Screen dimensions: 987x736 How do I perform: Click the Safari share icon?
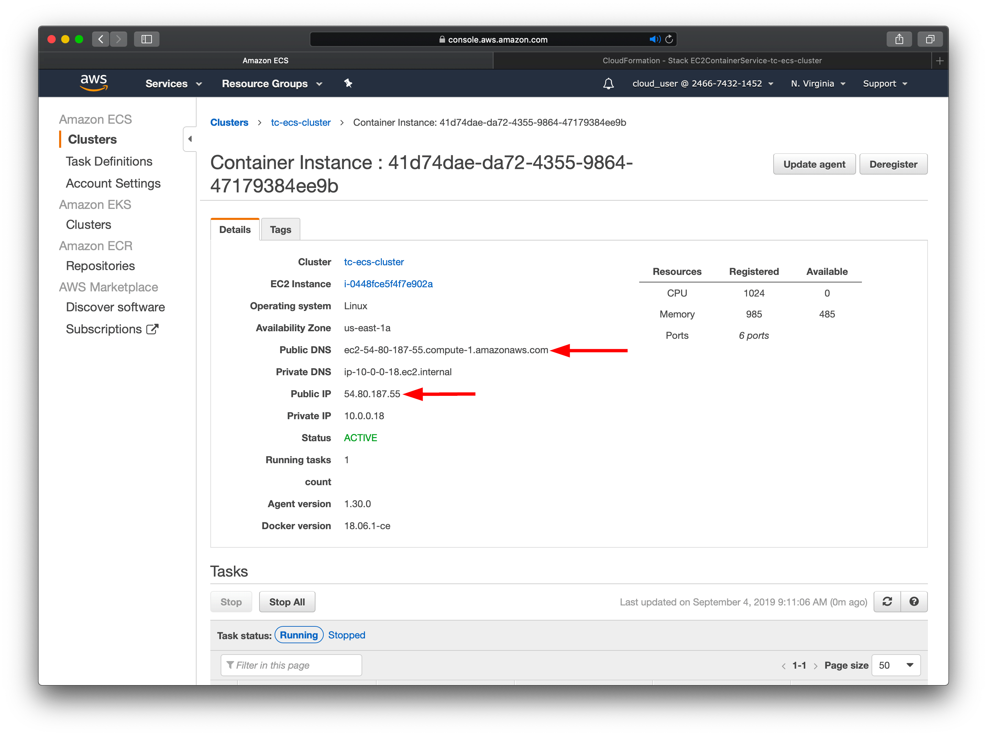pyautogui.click(x=899, y=39)
